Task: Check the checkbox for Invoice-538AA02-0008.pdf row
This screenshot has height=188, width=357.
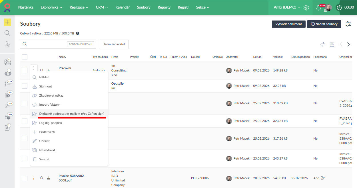Action: pos(25,178)
